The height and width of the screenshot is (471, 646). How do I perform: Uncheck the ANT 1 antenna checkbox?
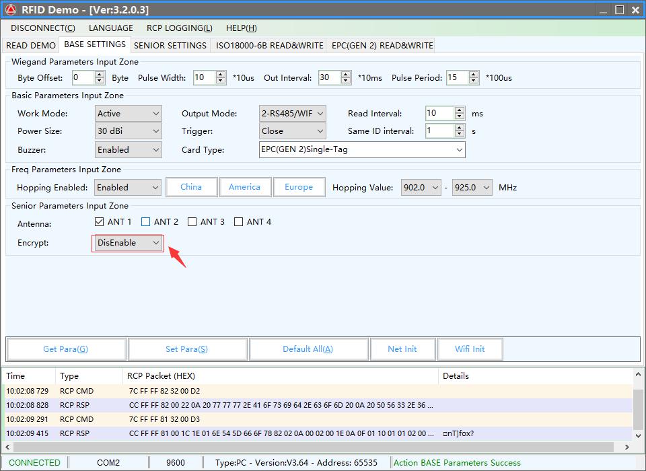100,222
